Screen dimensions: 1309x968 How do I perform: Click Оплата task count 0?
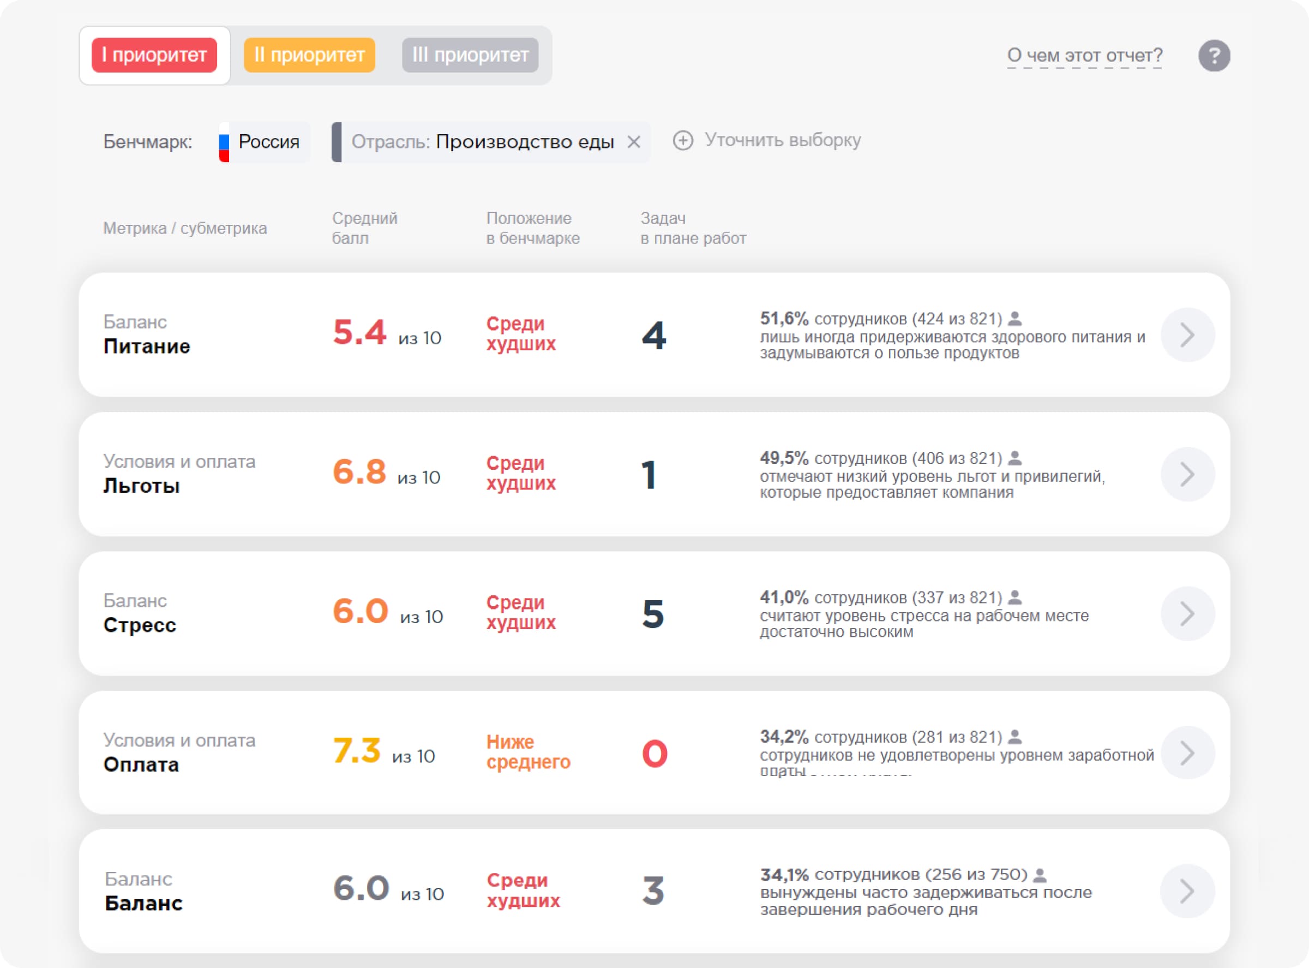(655, 754)
